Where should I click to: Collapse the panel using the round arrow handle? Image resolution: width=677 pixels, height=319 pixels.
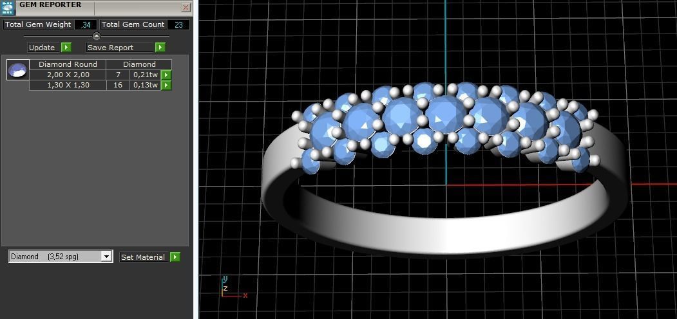96,36
